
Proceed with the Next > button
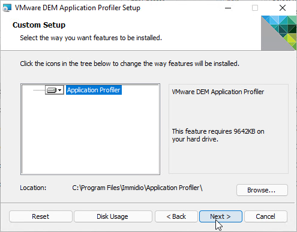[221, 216]
